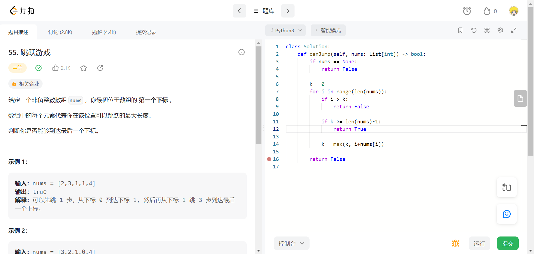Open editor settings gear

click(500, 30)
